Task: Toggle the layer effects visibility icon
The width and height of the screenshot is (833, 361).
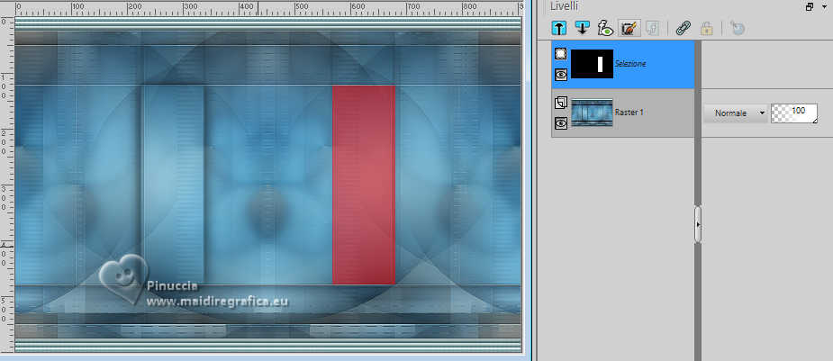Action: (x=605, y=28)
